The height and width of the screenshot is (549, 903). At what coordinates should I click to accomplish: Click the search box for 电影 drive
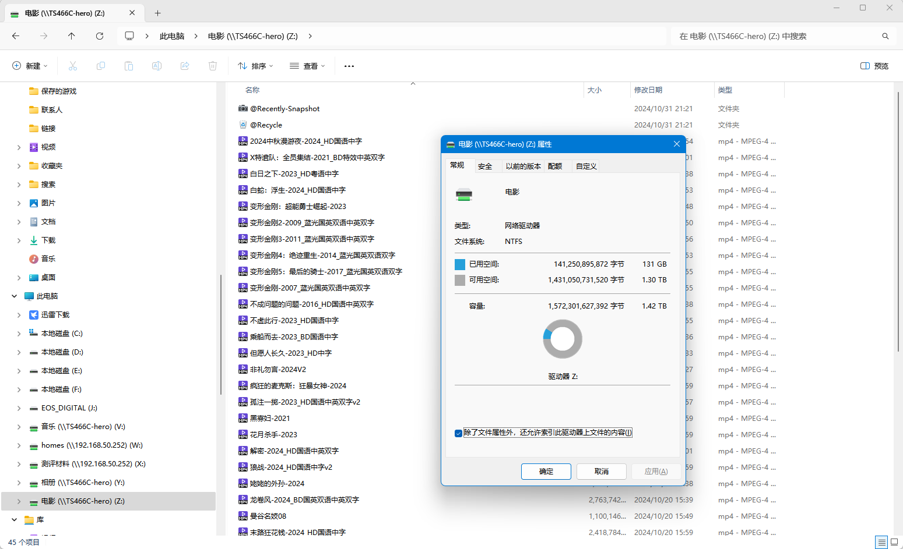pyautogui.click(x=775, y=36)
